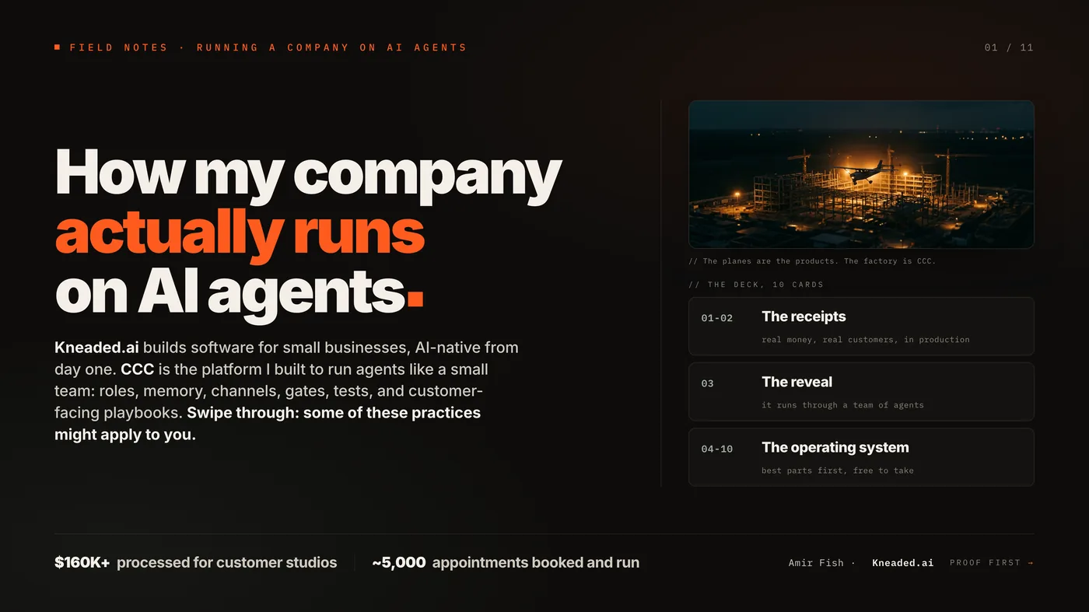
Task: Open the night construction site image
Action: [861, 174]
